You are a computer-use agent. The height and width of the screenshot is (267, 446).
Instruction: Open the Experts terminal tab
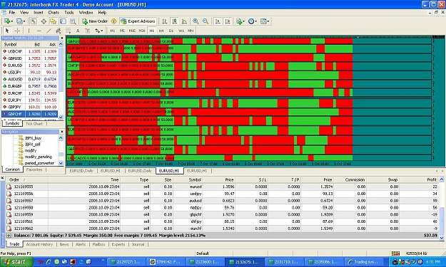118,244
